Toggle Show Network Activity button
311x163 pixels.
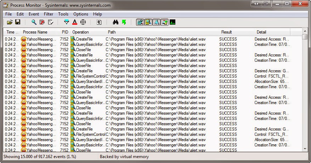coord(156,22)
